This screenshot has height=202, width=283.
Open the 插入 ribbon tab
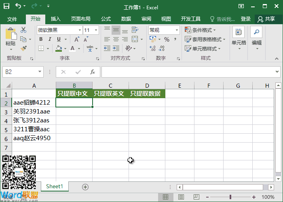point(55,19)
